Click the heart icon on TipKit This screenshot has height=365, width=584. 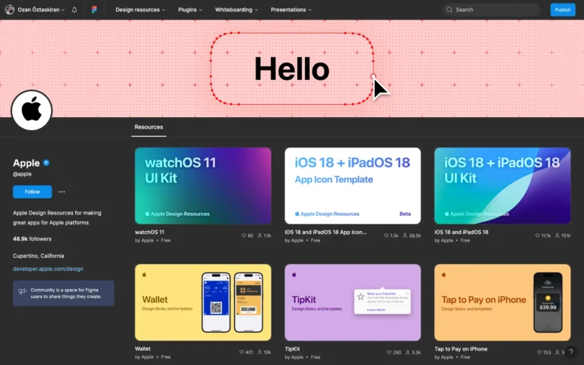(388, 352)
